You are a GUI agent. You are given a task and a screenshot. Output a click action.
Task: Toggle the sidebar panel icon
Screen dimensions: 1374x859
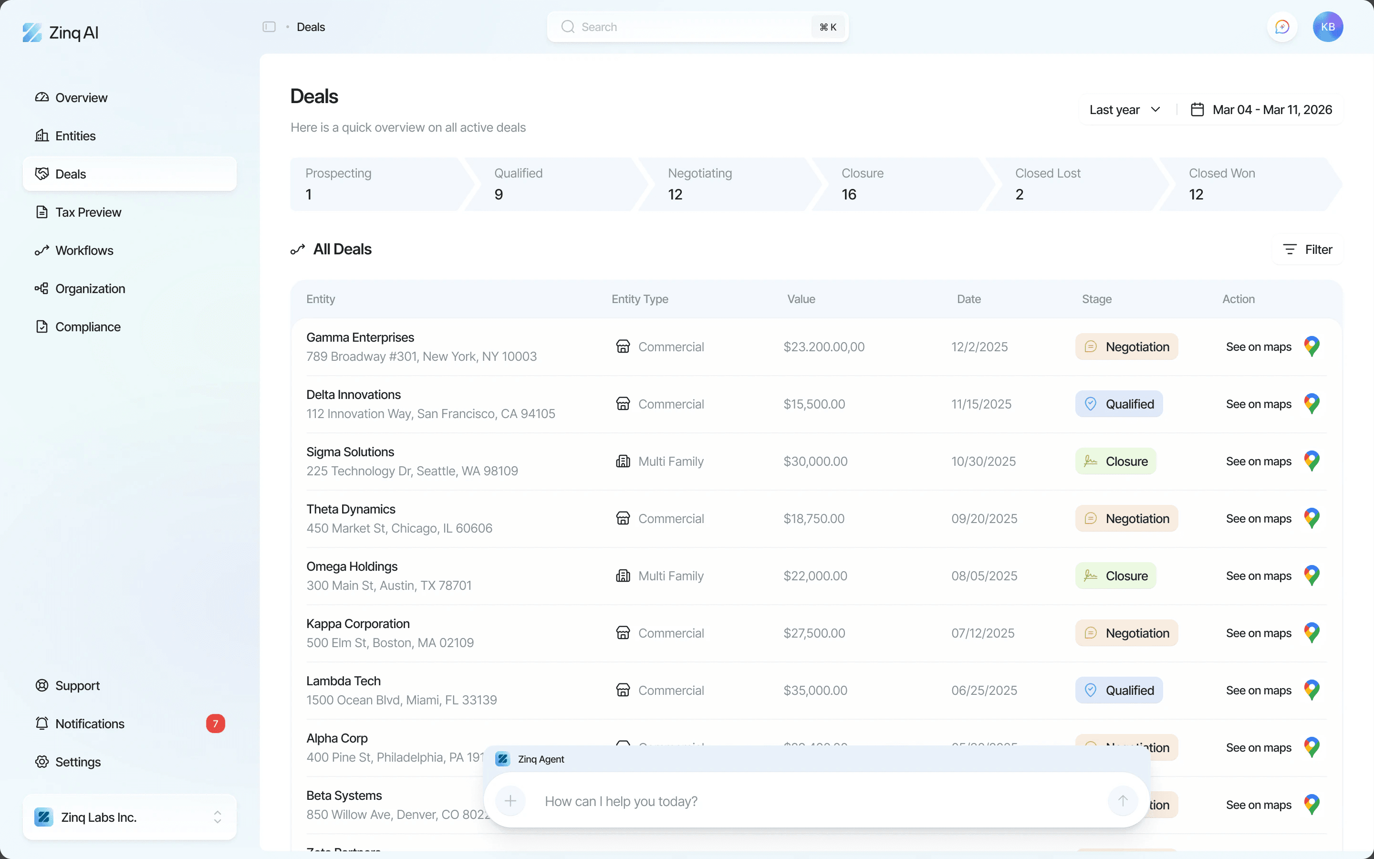point(269,27)
